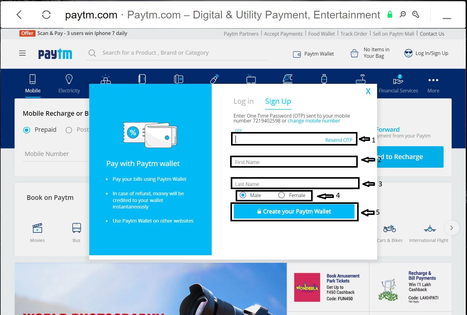Open the hamburger navigation menu
Viewport: 467px width, 315px height.
tap(22, 53)
